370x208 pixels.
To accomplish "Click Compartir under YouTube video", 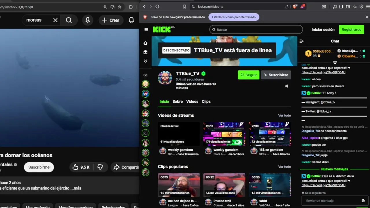I will (x=125, y=167).
